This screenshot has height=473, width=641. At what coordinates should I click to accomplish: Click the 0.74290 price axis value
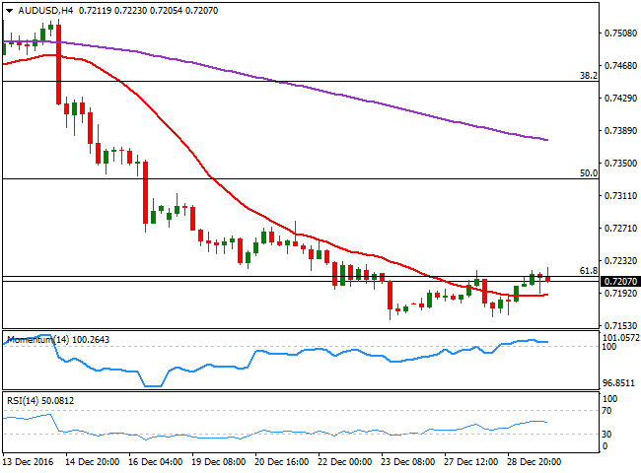point(620,98)
